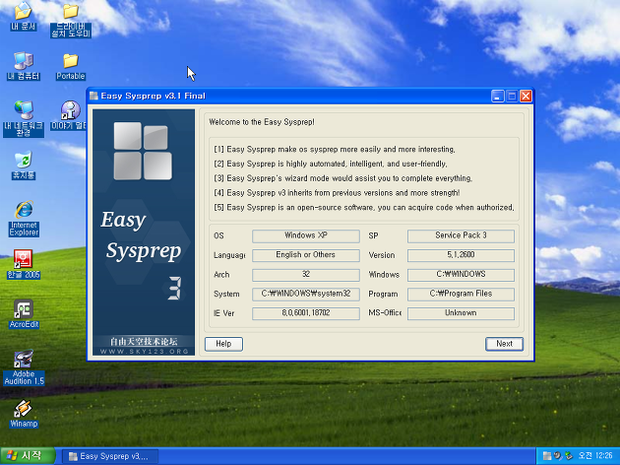Click line [4] about v3 inherits
Screen dimensions: 620x465
click(337, 193)
